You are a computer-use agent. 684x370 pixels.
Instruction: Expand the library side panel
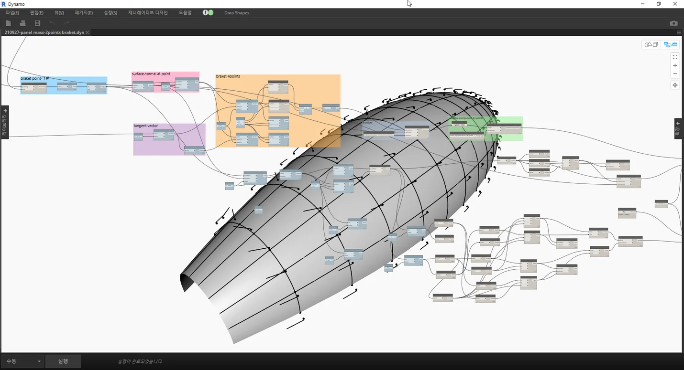(5, 122)
